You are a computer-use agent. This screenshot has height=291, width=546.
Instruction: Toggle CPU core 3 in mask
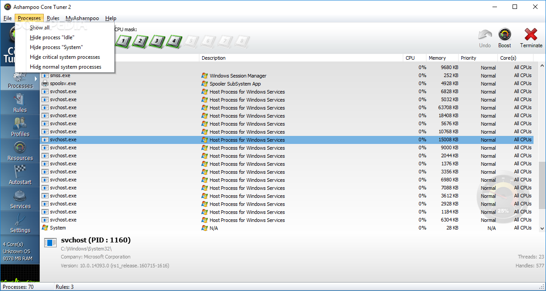click(157, 42)
